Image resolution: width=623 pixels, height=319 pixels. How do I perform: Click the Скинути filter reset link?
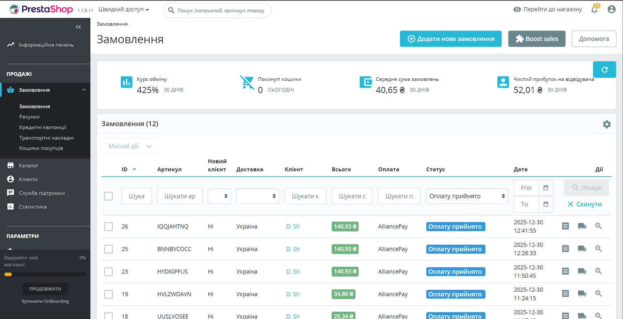point(584,204)
